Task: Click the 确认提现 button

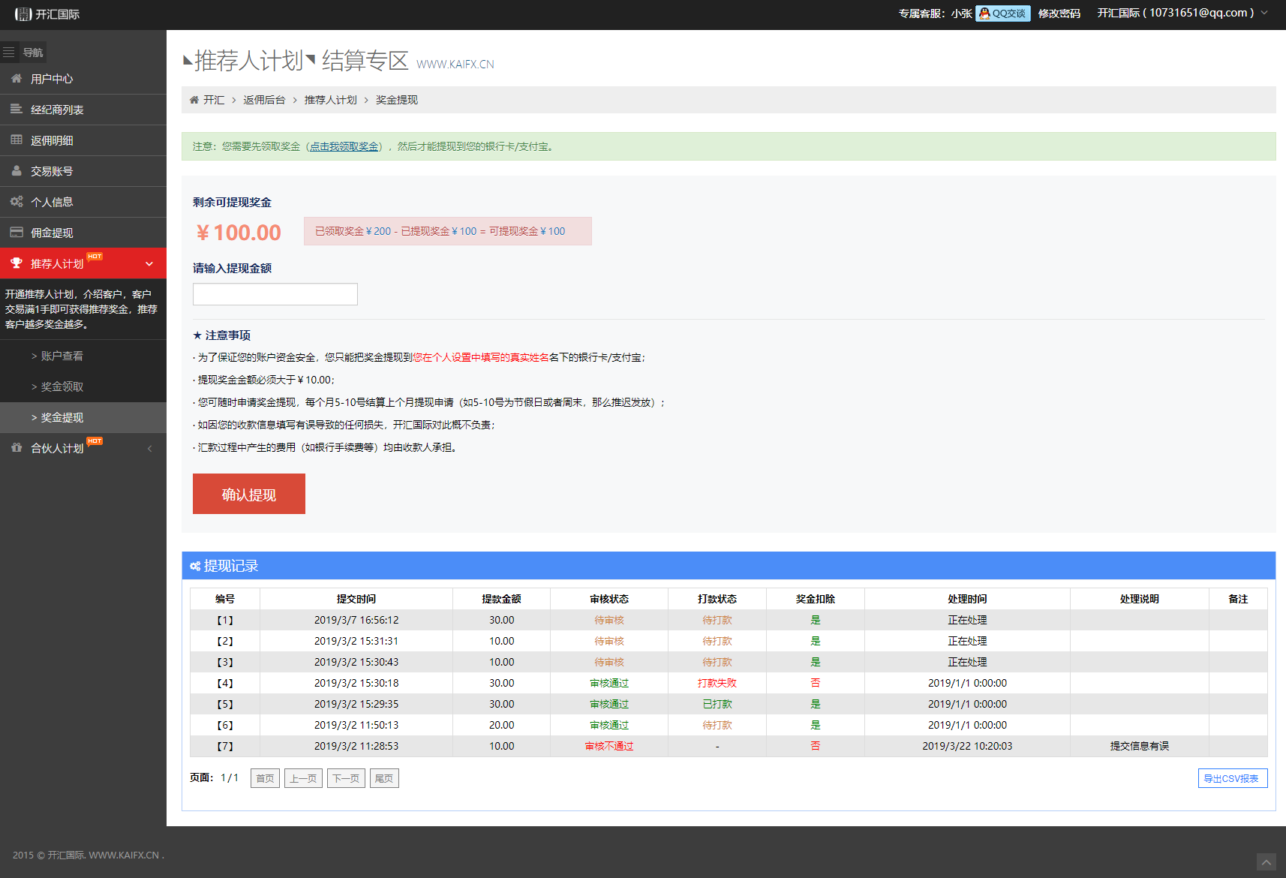Action: pyautogui.click(x=249, y=494)
